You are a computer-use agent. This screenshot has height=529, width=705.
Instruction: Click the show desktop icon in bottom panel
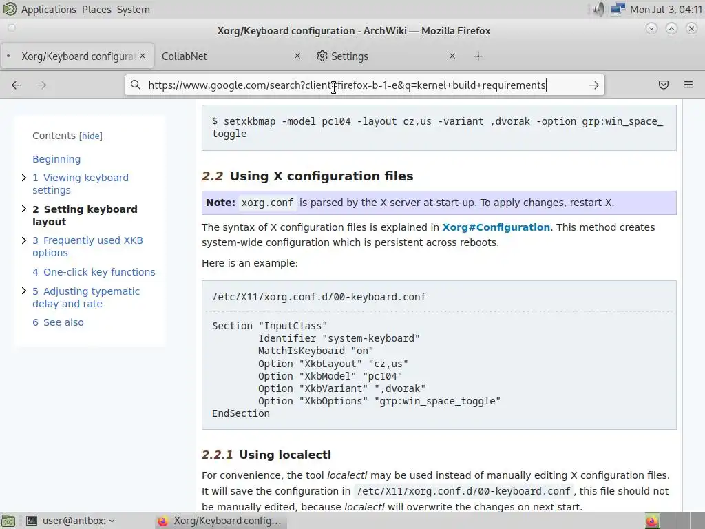coord(8,521)
